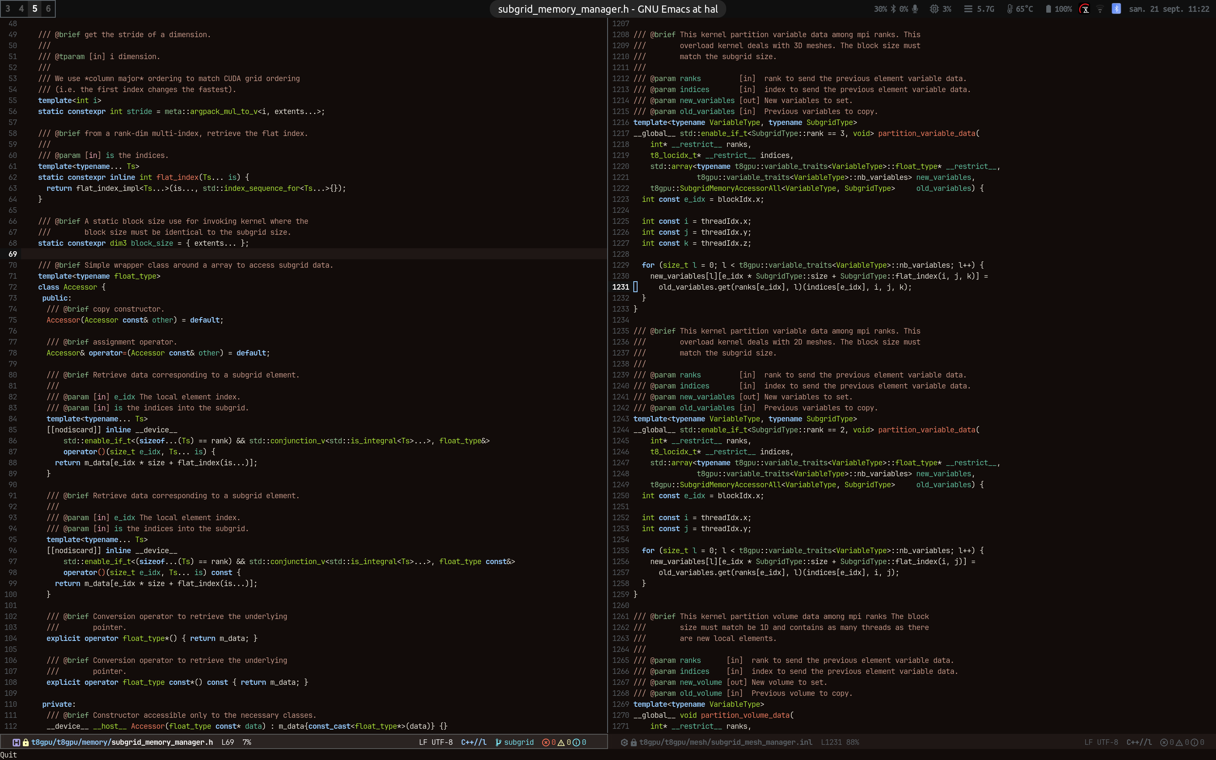Click 'Quit' message in the echo area
The image size is (1216, 760).
coord(8,755)
